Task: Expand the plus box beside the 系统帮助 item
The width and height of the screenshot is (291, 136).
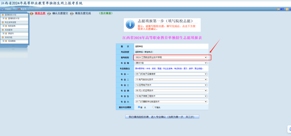Action: (3, 41)
